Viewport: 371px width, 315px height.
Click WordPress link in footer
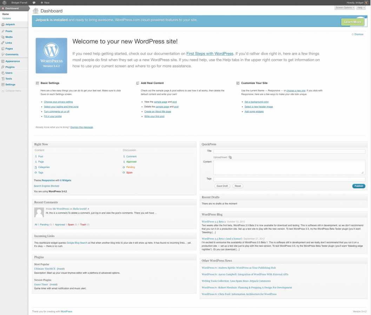coord(66,311)
